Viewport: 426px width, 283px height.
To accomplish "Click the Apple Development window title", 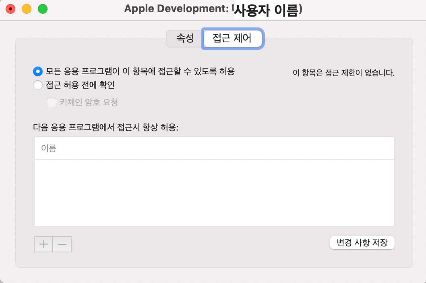I will pyautogui.click(x=213, y=9).
